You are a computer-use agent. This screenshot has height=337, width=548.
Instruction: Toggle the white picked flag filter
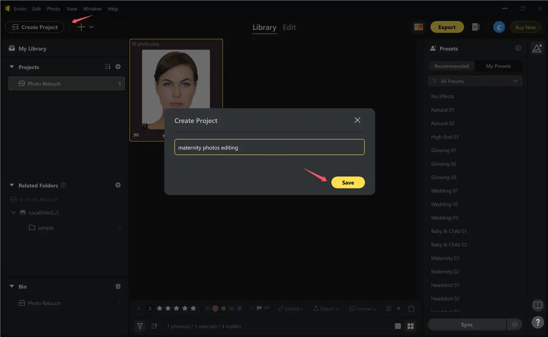[259, 308]
